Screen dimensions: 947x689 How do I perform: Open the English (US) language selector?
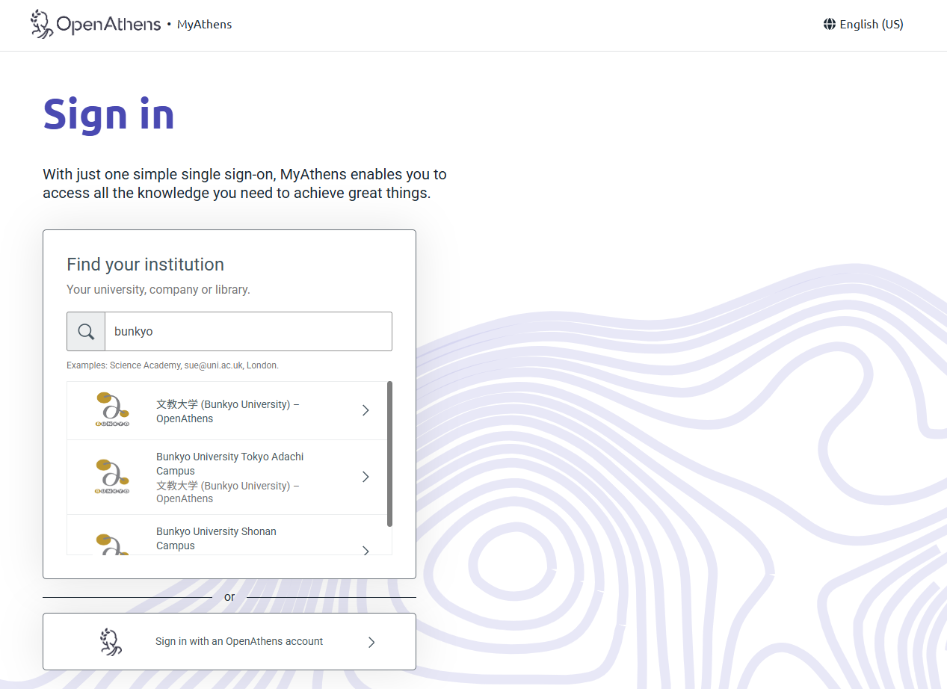pyautogui.click(x=871, y=24)
